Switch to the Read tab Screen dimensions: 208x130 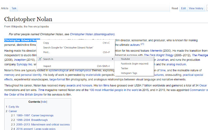[175, 8]
